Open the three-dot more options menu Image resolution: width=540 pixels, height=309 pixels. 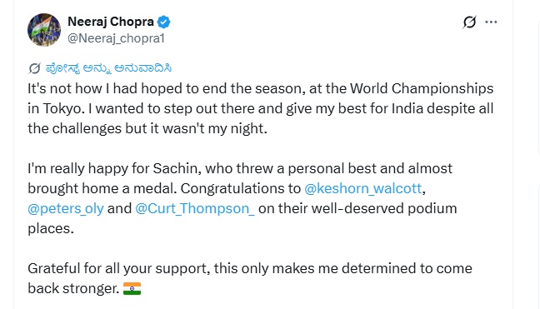(x=491, y=22)
